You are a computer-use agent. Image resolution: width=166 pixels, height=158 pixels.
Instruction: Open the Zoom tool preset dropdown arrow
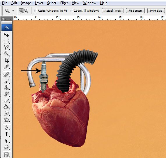point(13,11)
